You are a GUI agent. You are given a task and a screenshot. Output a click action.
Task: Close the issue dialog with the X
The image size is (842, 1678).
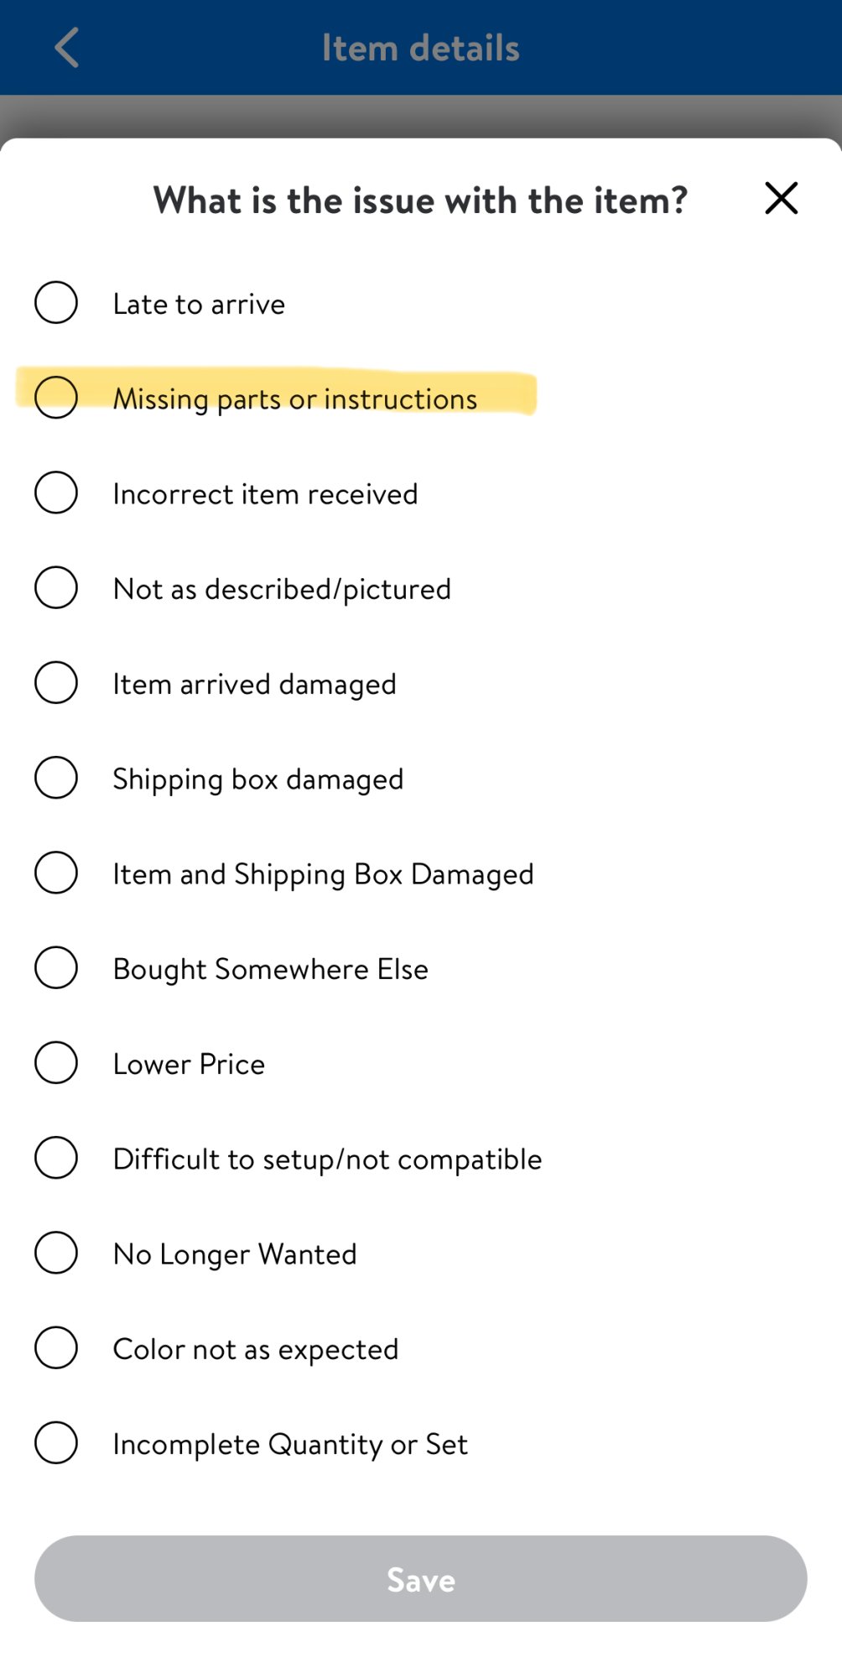pyautogui.click(x=781, y=198)
